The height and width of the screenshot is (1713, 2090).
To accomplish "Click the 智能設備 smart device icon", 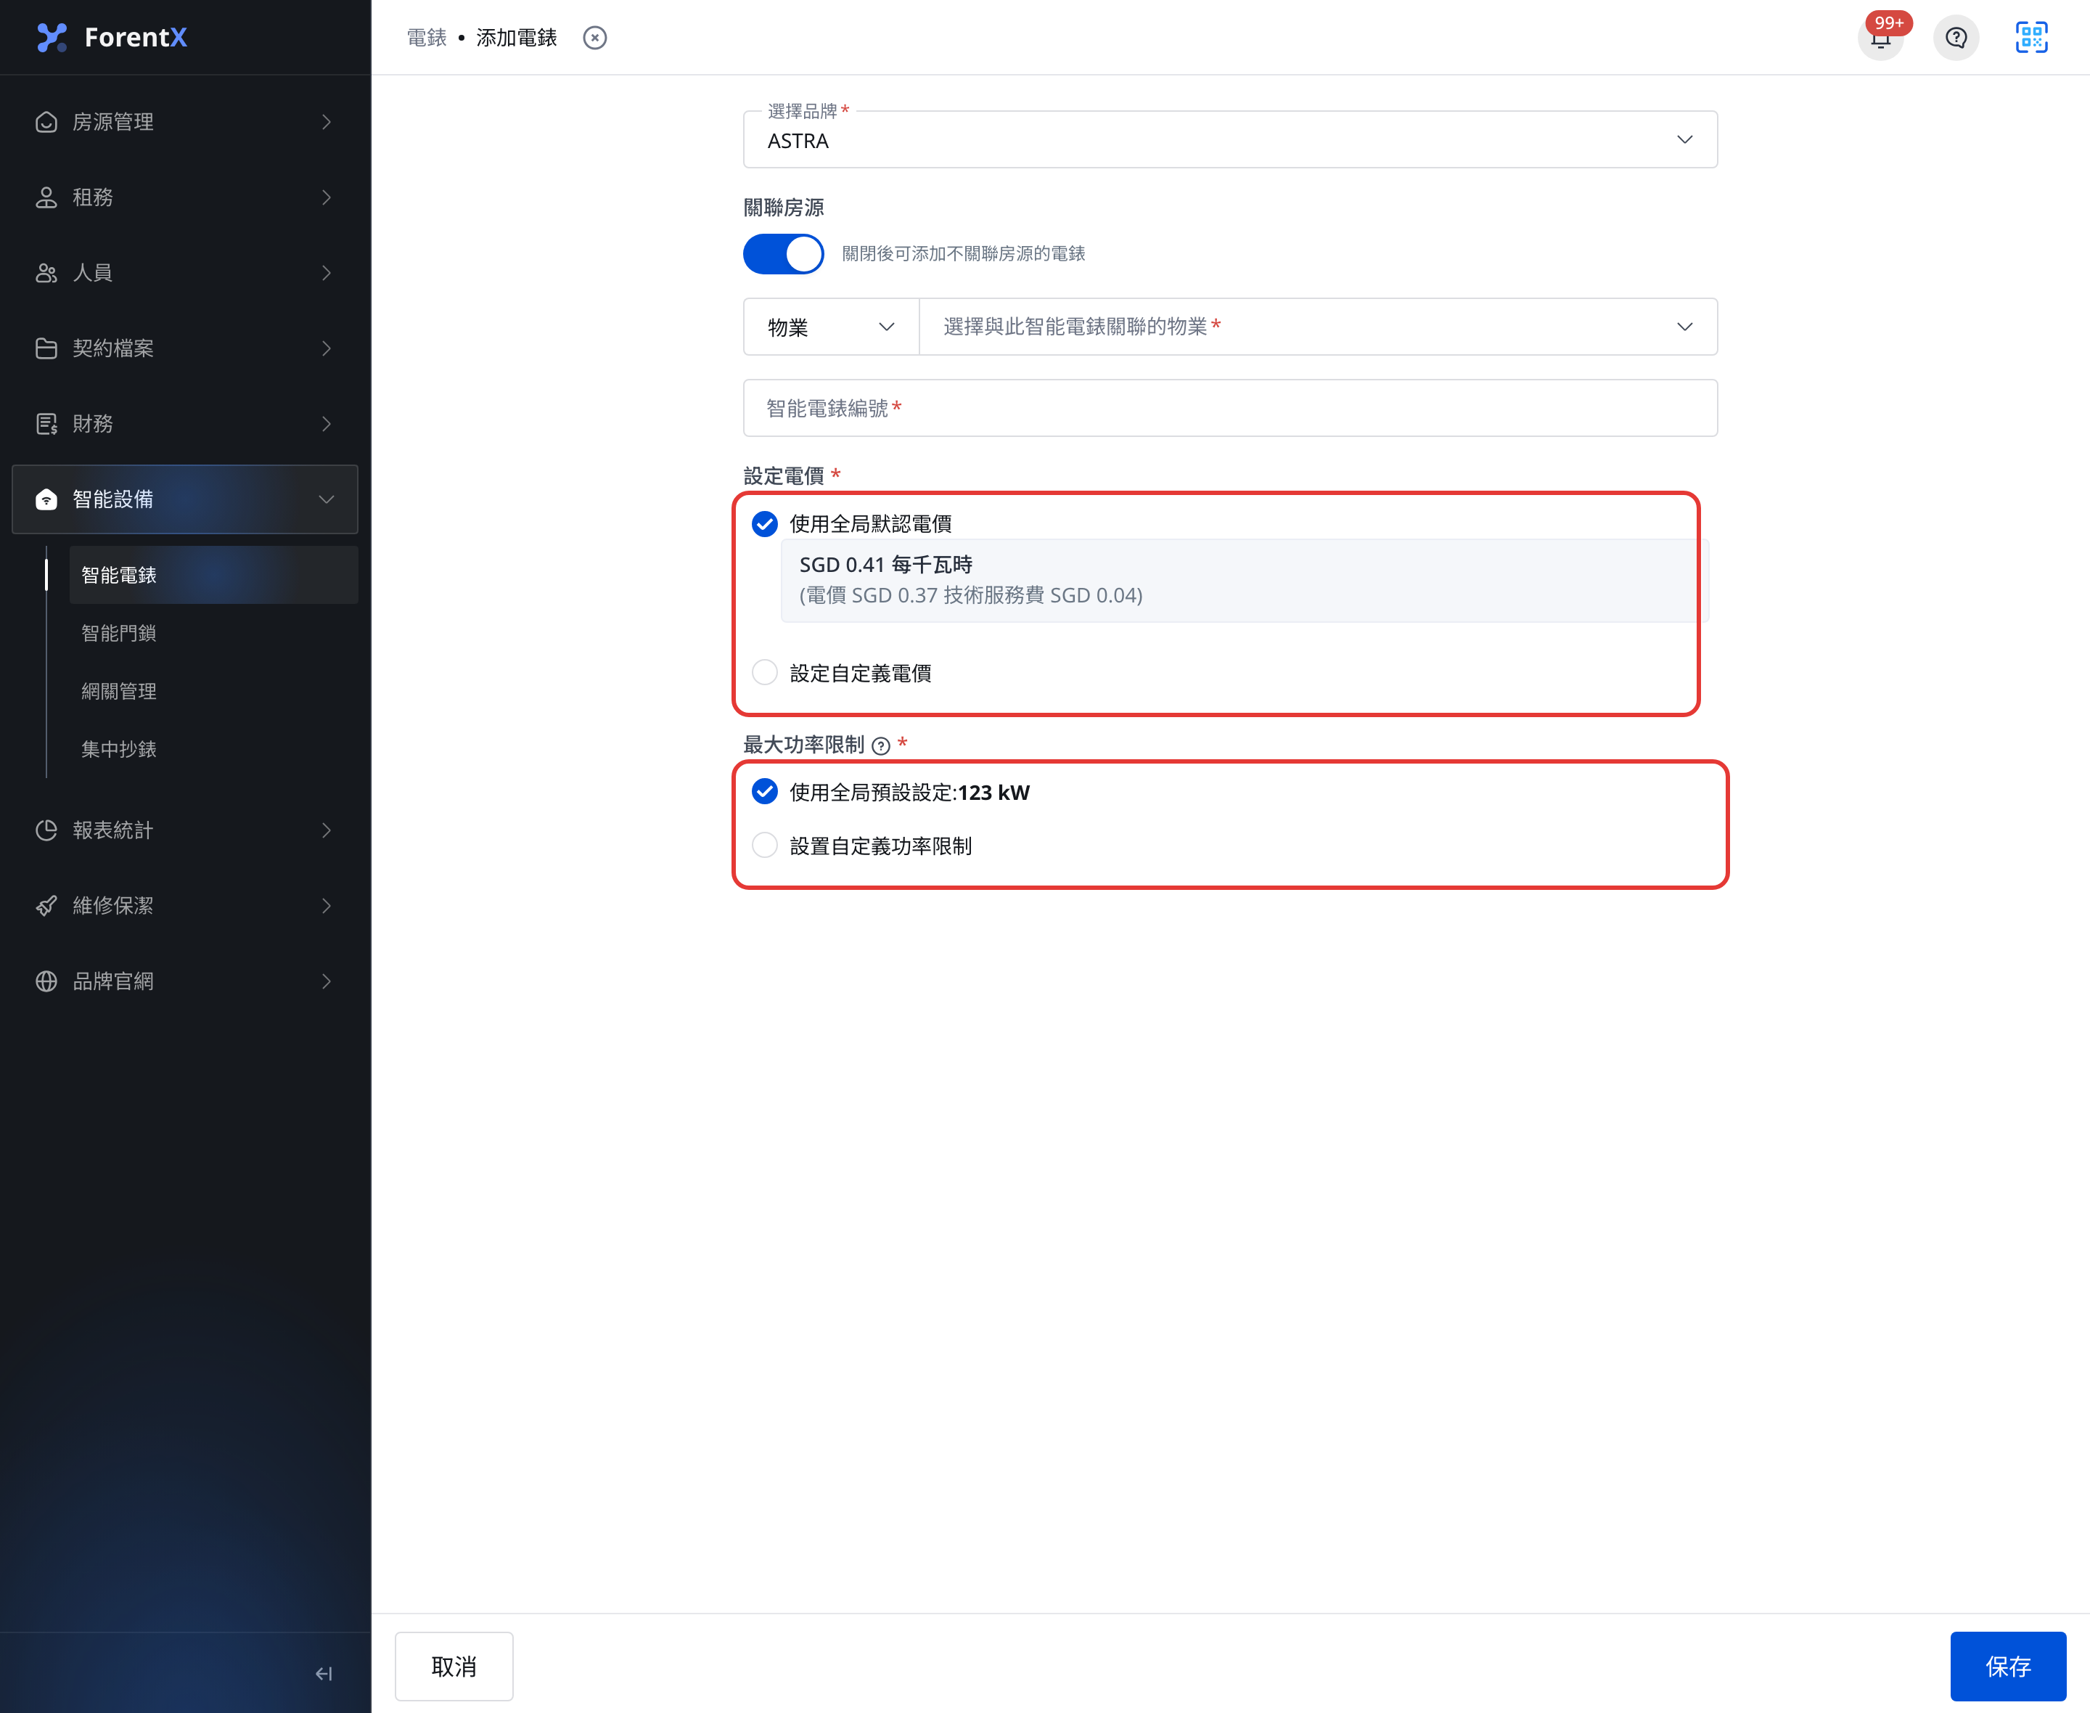I will (46, 499).
